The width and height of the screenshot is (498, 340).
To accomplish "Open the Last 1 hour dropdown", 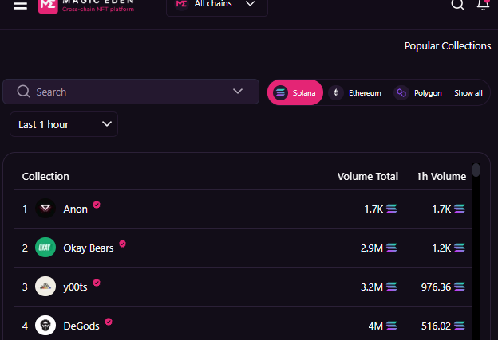I will (64, 124).
